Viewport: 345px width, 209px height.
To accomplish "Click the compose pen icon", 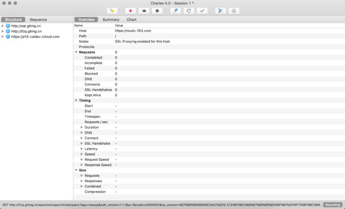I will [176, 11].
